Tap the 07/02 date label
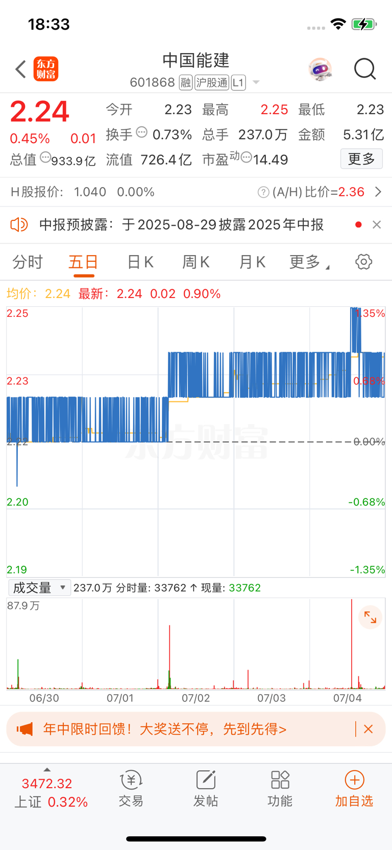The width and height of the screenshot is (392, 850). click(196, 698)
